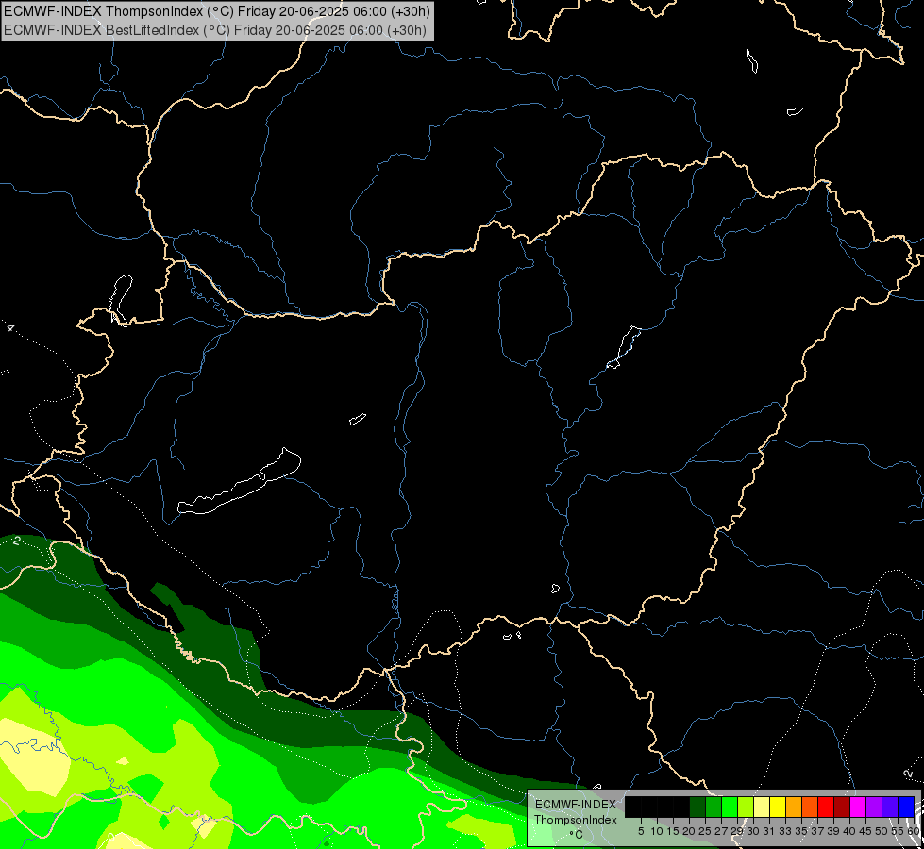Select the bright green 27-29 legend swatch
This screenshot has width=924, height=849.
coord(730,807)
